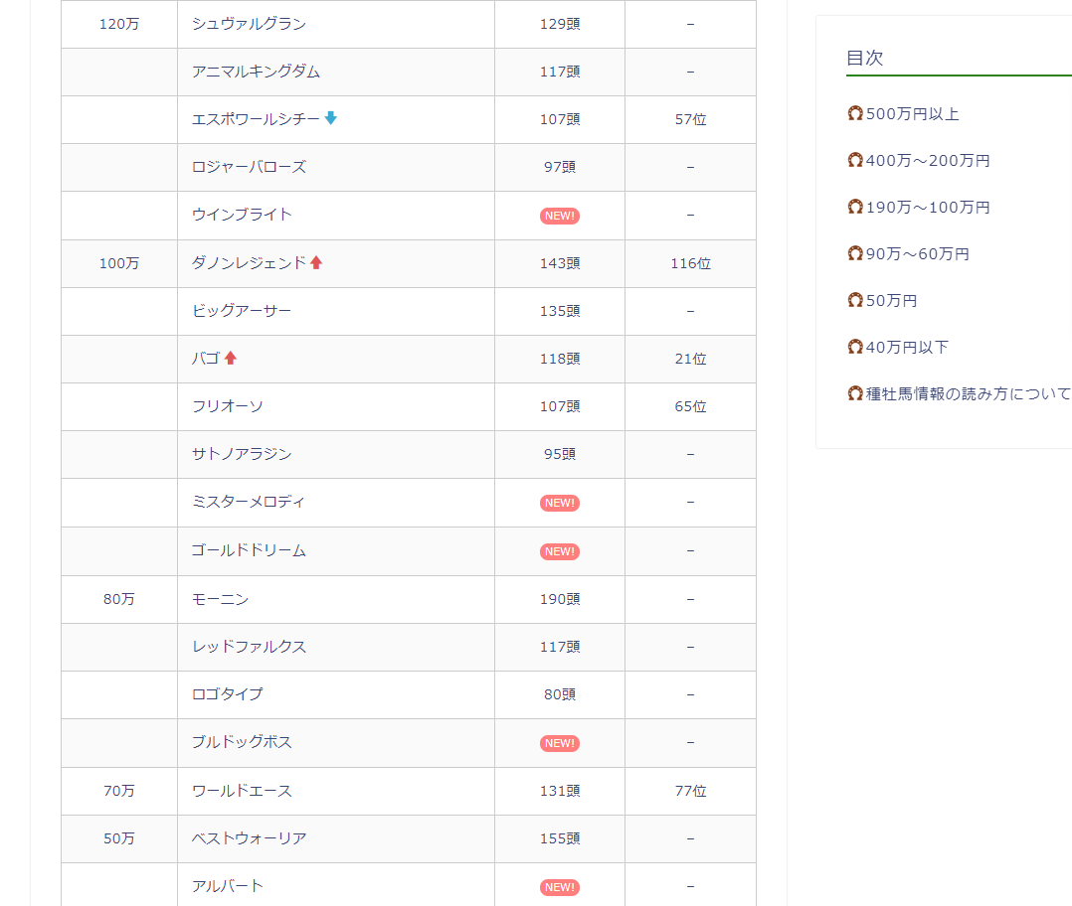Click the ロジャーバローズ table entry
Viewport: 1072px width, 906px height.
[x=249, y=167]
